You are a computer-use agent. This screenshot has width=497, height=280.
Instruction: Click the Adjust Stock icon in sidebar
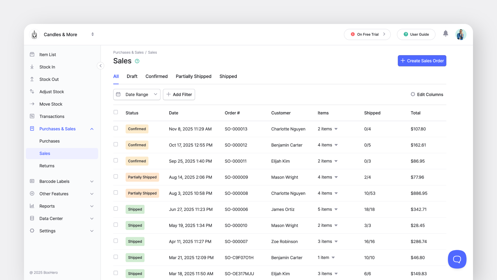pos(32,92)
